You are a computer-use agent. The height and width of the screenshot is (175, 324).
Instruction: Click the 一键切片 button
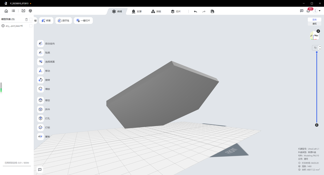click(x=83, y=21)
